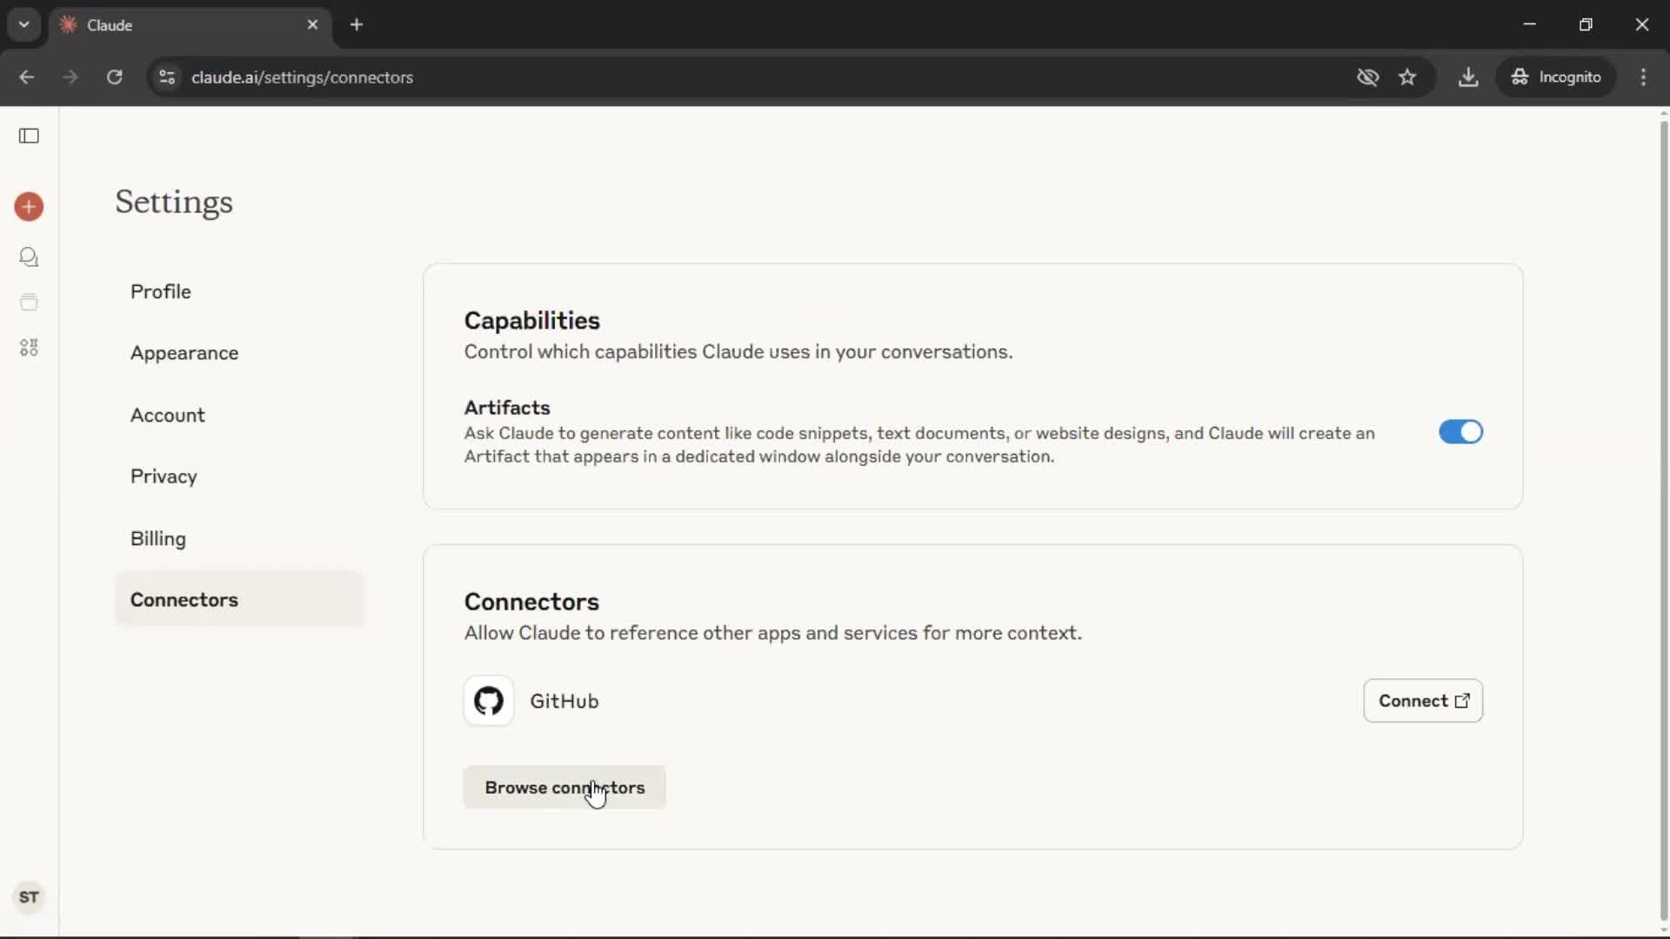The image size is (1670, 939).
Task: Minimize the browser window
Action: 1530,24
